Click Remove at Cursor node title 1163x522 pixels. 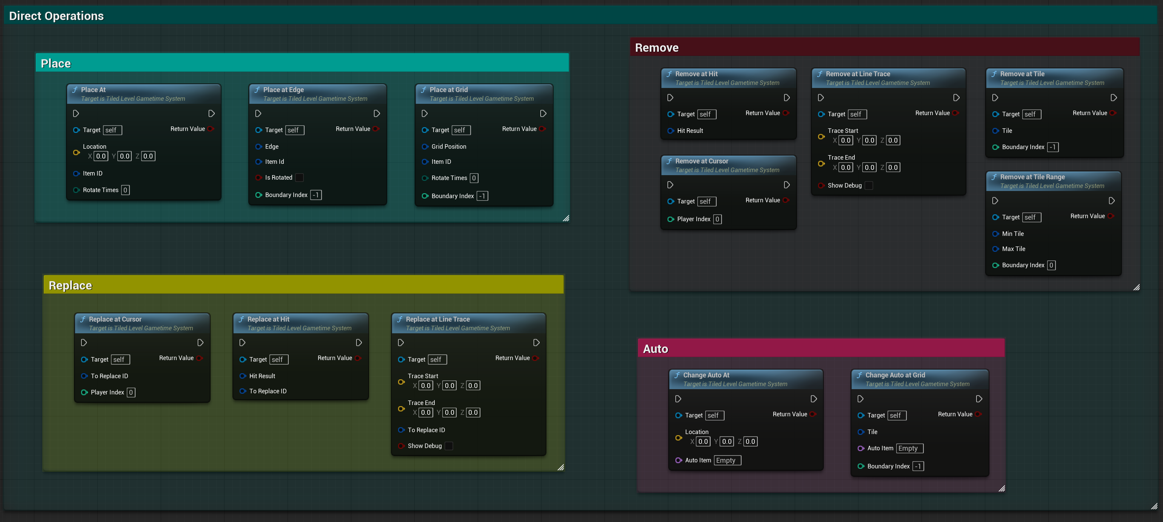click(x=701, y=161)
